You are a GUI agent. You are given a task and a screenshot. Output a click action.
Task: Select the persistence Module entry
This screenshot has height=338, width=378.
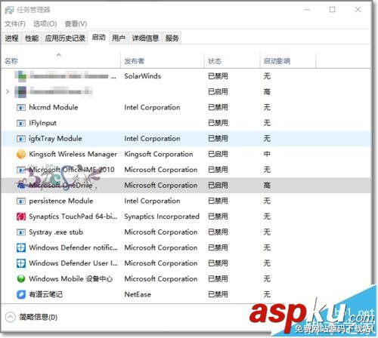pyautogui.click(x=186, y=201)
